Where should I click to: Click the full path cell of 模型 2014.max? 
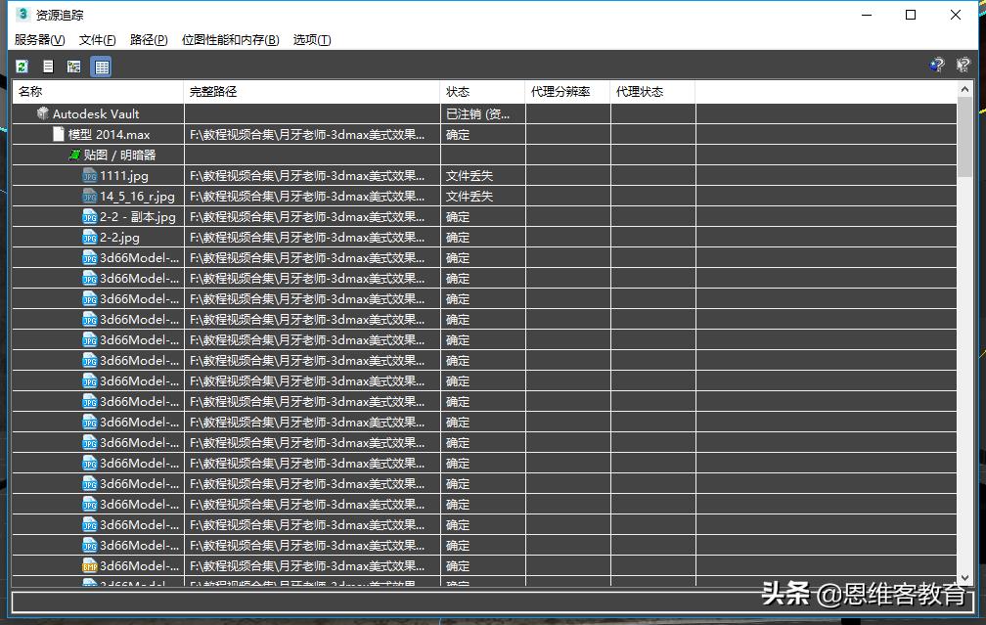click(312, 135)
